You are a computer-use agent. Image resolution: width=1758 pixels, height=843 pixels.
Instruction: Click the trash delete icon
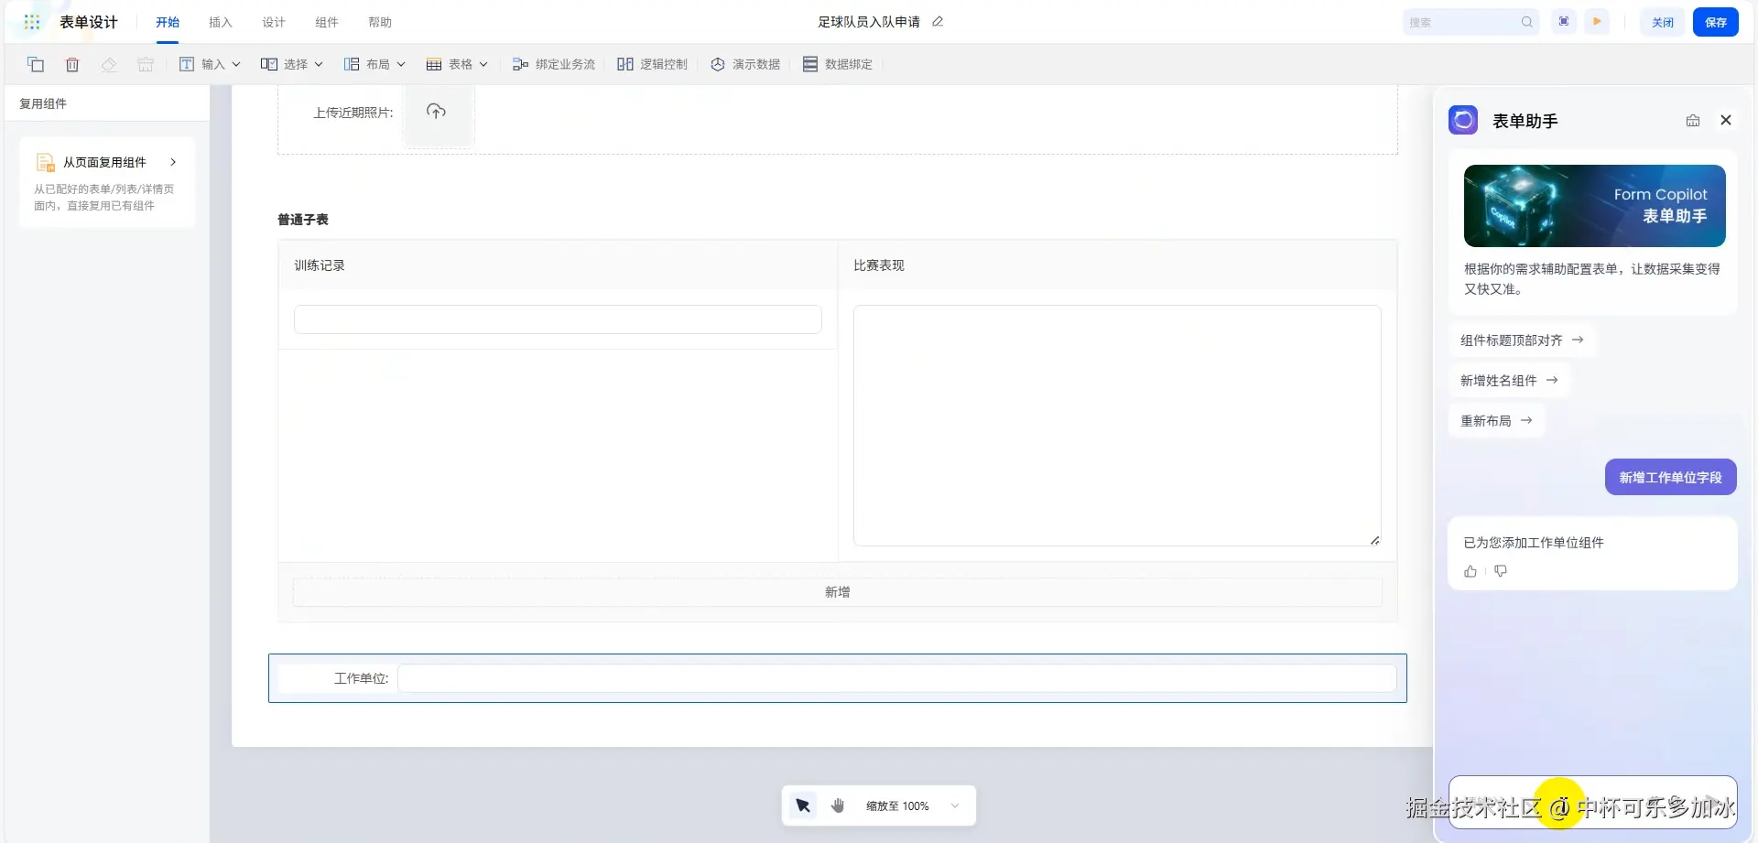coord(72,64)
